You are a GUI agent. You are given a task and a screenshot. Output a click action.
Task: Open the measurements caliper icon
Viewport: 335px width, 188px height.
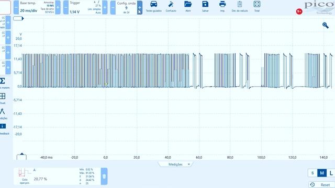click(x=2, y=111)
